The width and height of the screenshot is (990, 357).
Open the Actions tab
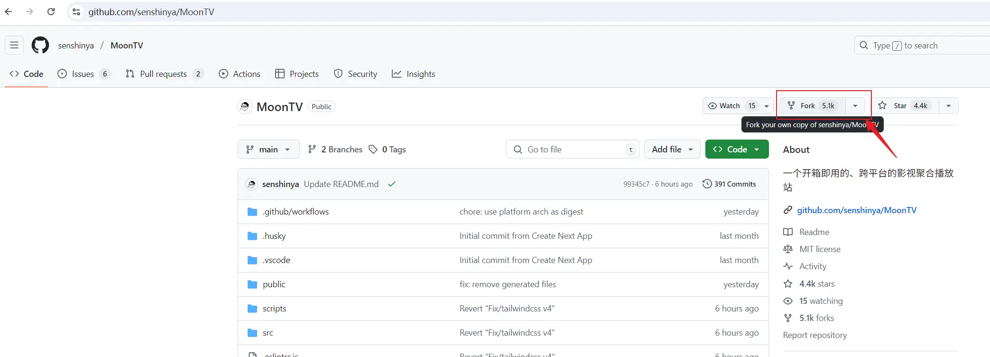tap(240, 74)
